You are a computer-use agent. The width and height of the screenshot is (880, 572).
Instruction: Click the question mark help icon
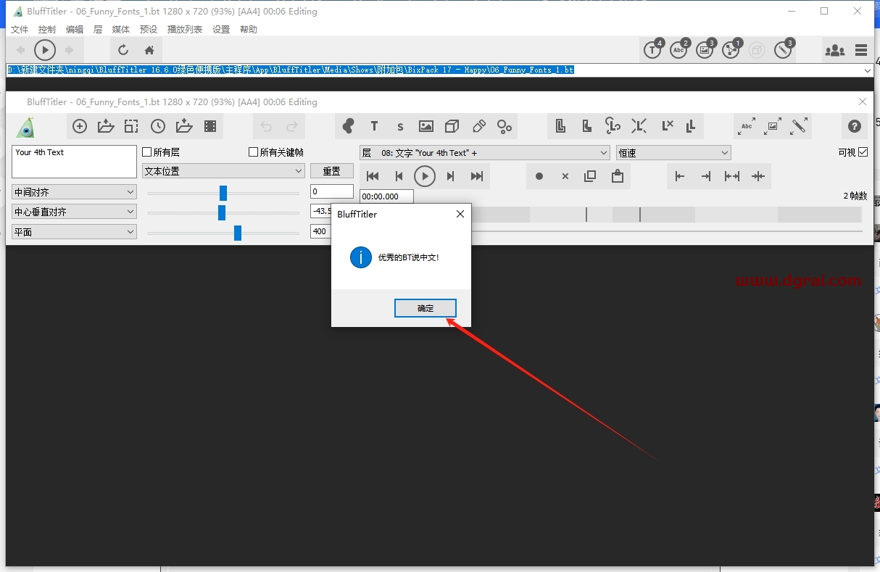(854, 126)
